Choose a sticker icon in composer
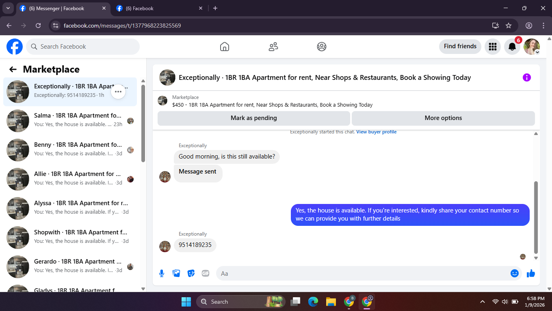The height and width of the screenshot is (311, 552). tap(191, 273)
